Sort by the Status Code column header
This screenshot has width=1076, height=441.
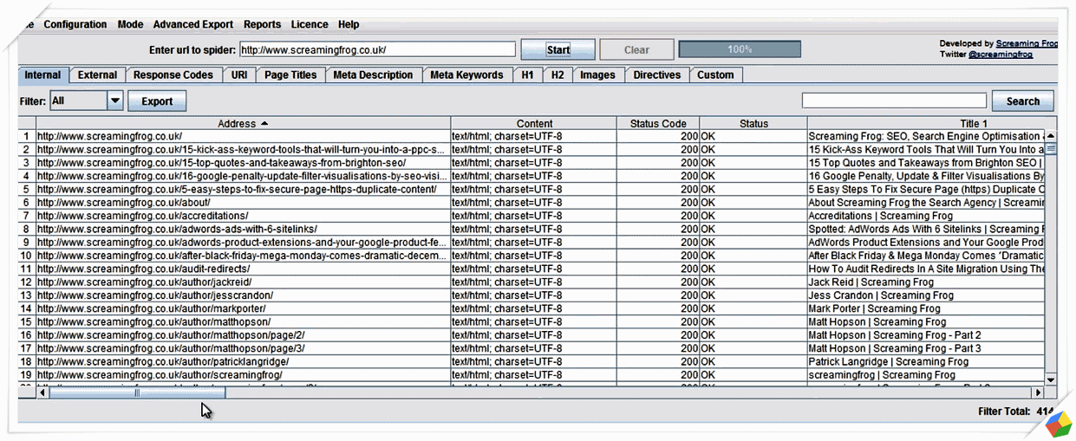[658, 123]
